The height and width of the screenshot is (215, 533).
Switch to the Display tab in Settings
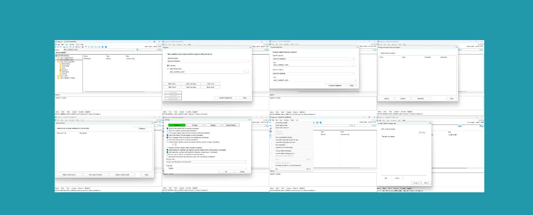213,125
